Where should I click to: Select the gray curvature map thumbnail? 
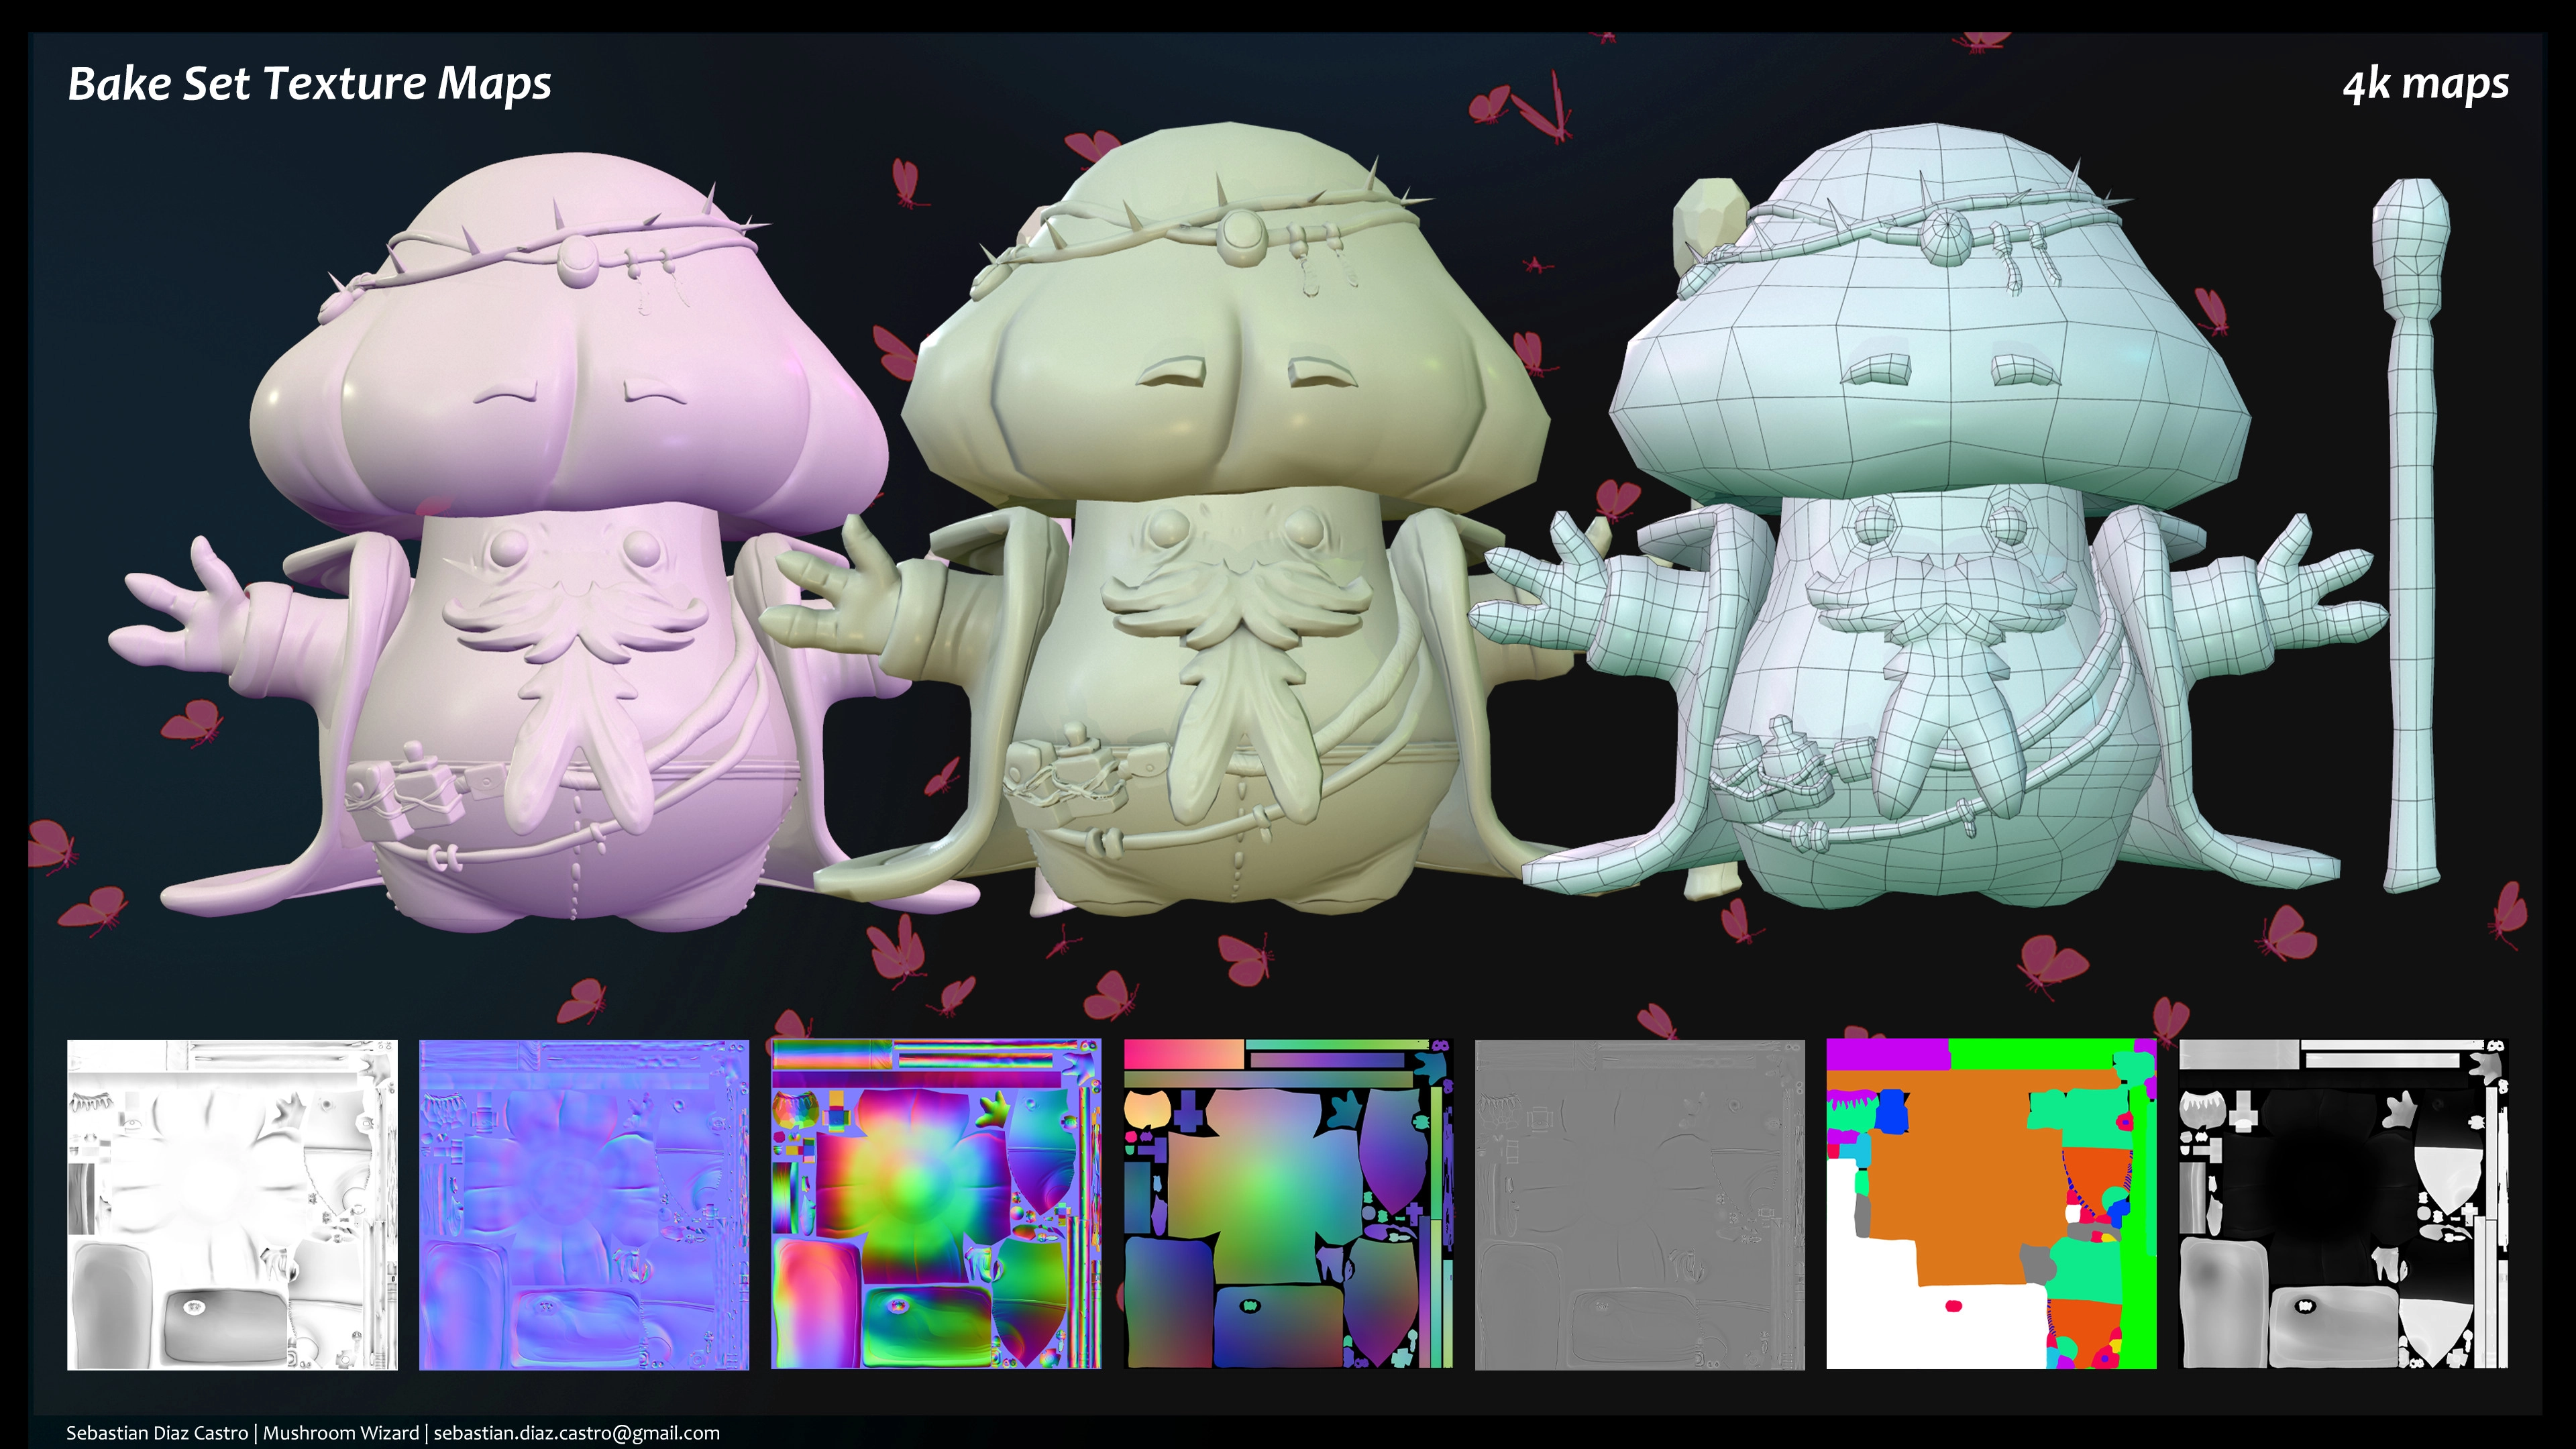pos(1640,1204)
